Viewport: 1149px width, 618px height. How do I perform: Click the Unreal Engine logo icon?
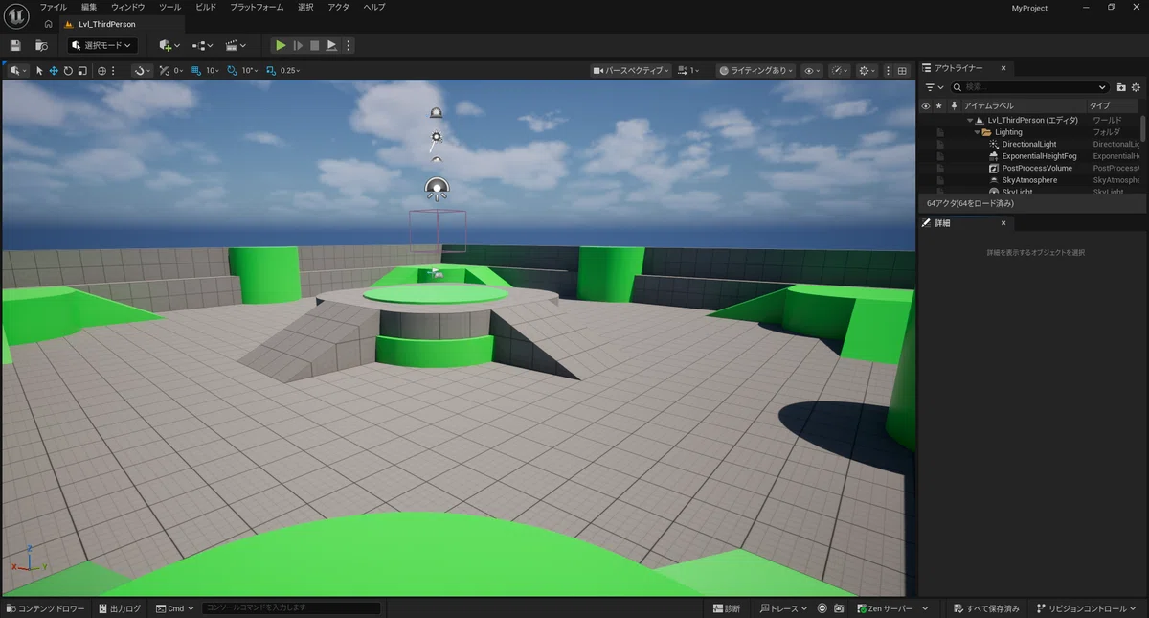tap(16, 14)
